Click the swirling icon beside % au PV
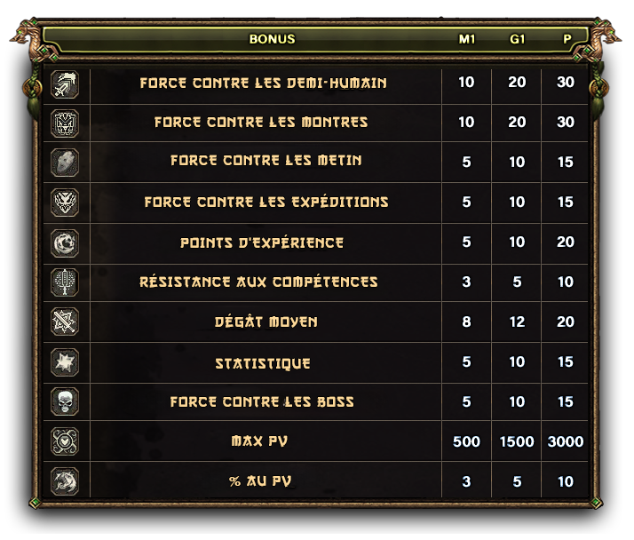 tap(65, 481)
